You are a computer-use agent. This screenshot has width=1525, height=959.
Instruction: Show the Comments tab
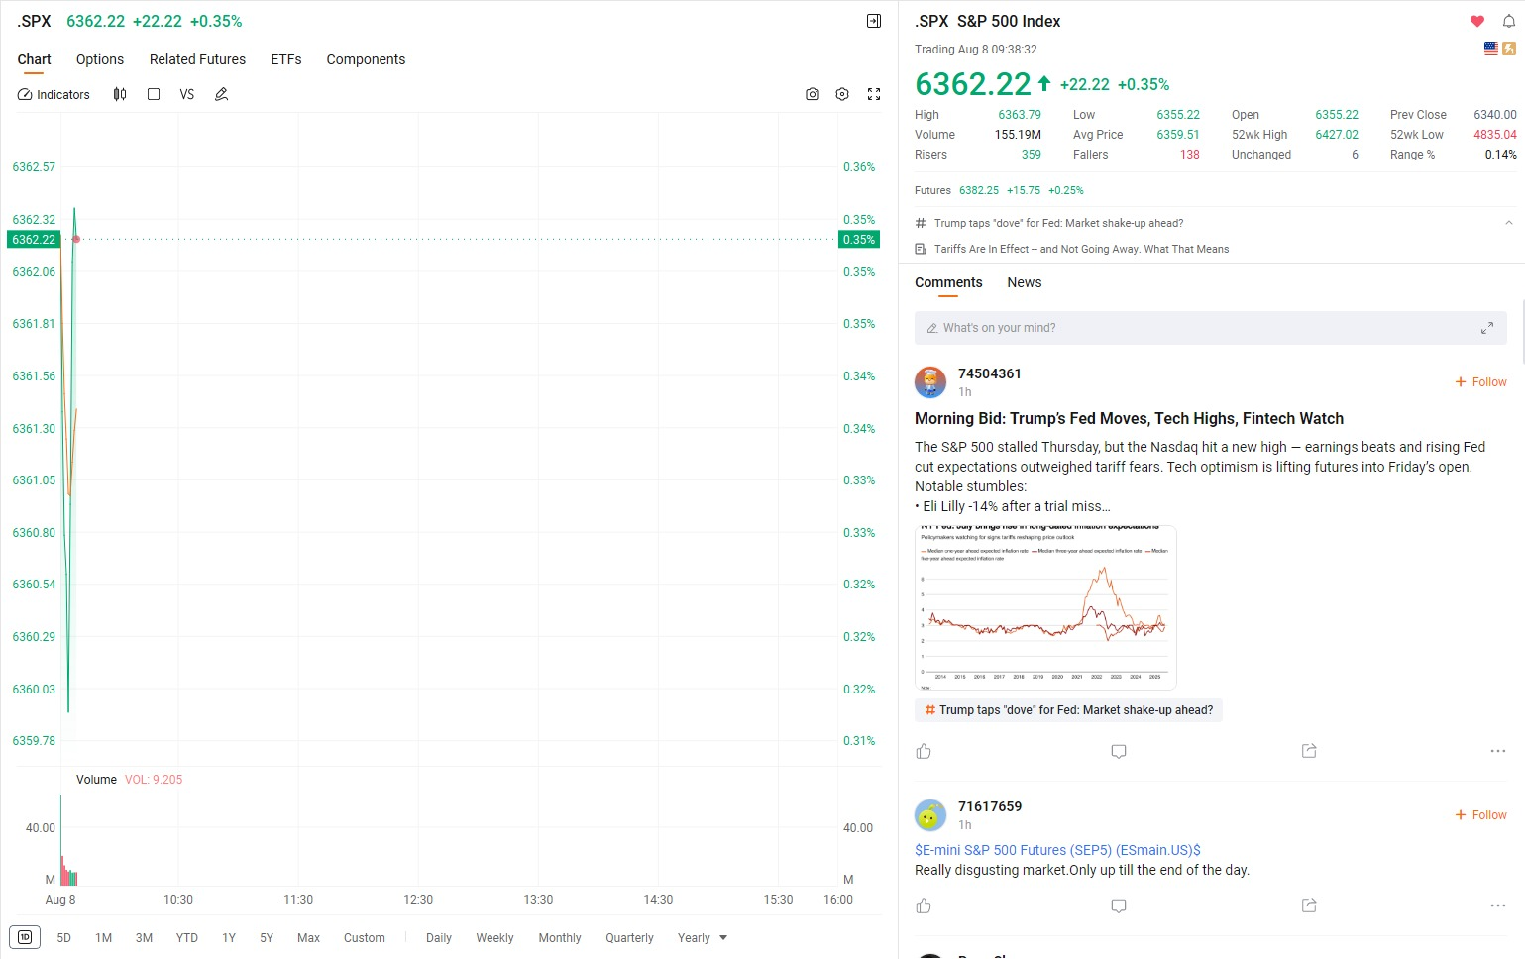(x=948, y=282)
